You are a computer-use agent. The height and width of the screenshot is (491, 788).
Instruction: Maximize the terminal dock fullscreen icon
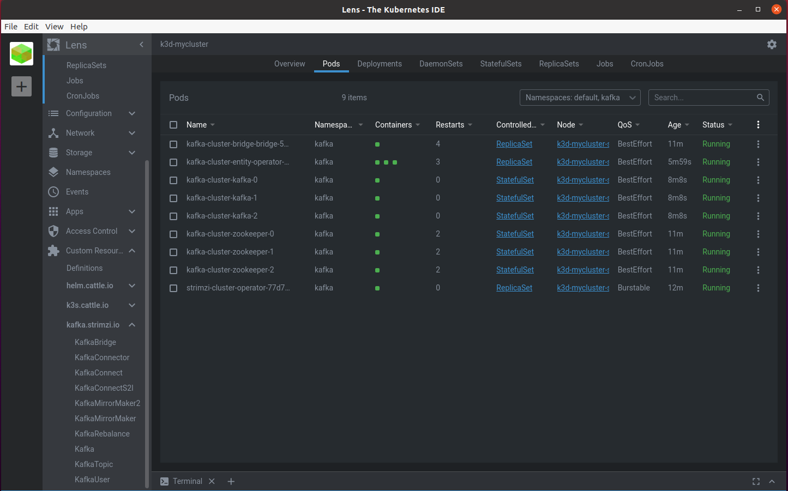[756, 481]
